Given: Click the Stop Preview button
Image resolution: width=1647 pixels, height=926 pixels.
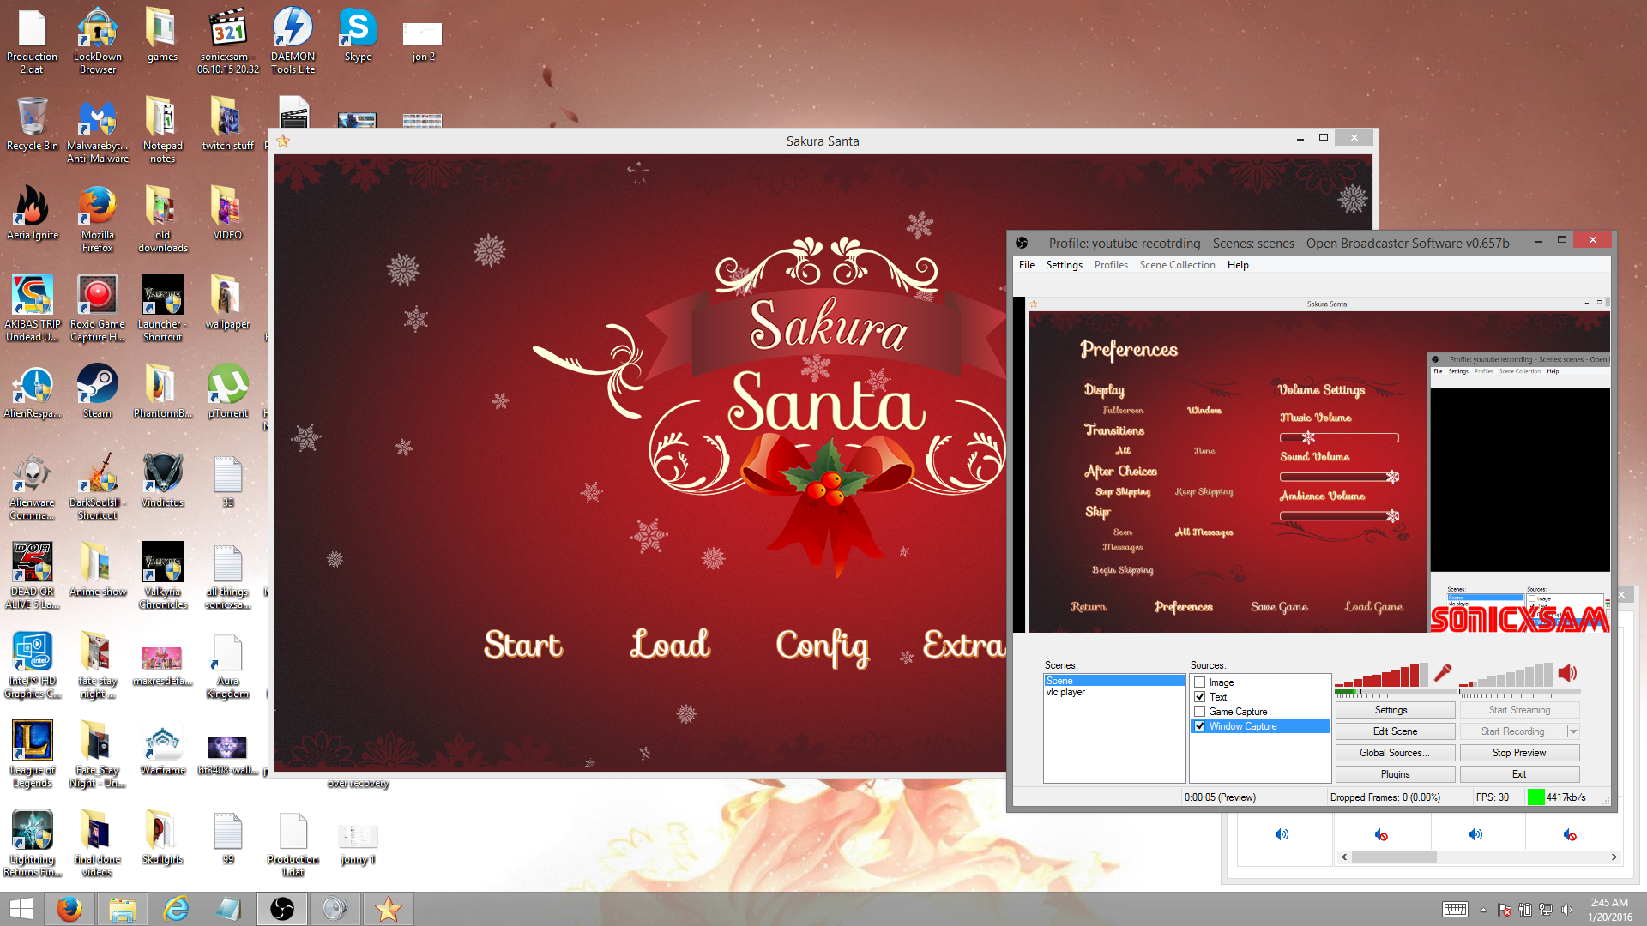Looking at the screenshot, I should tap(1519, 753).
